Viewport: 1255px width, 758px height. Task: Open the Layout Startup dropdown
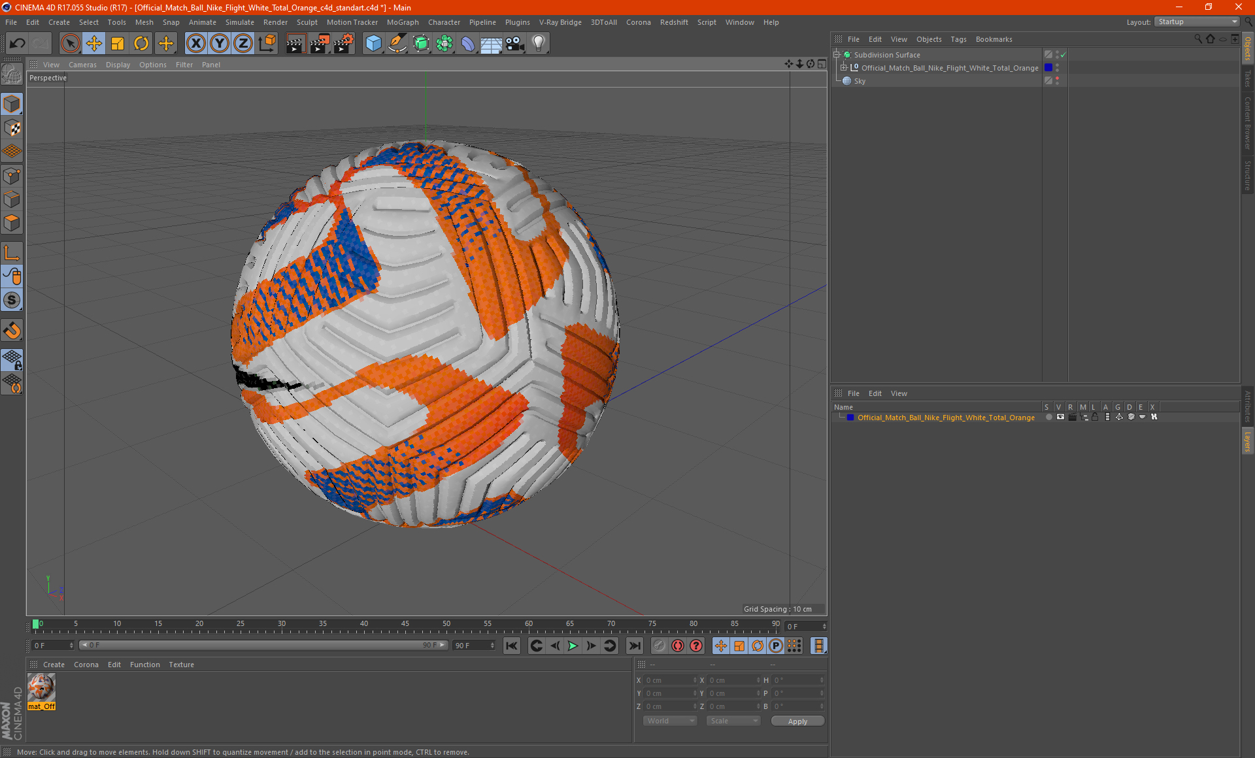click(x=1197, y=22)
